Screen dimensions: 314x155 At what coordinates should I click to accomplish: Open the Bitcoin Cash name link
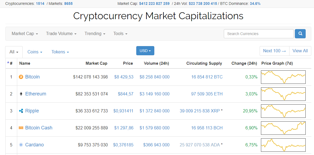coord(39,128)
